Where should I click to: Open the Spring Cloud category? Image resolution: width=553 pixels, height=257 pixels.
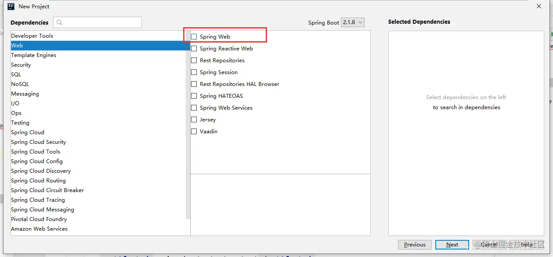click(98, 132)
